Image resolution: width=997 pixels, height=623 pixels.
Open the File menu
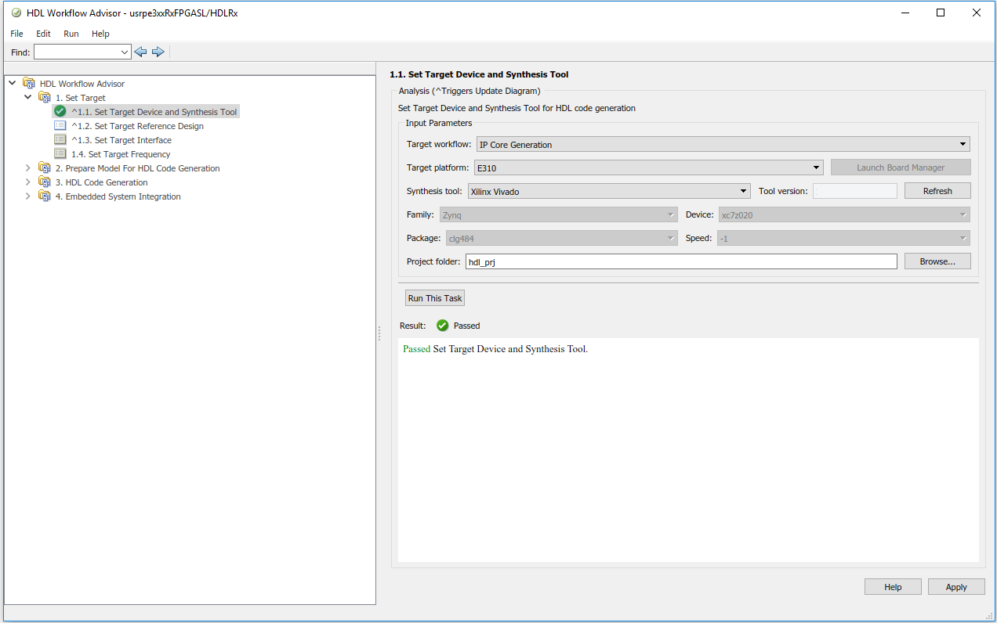(16, 34)
